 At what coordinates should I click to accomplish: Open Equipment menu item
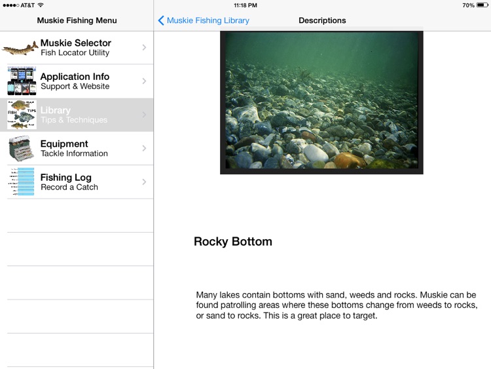(x=77, y=148)
